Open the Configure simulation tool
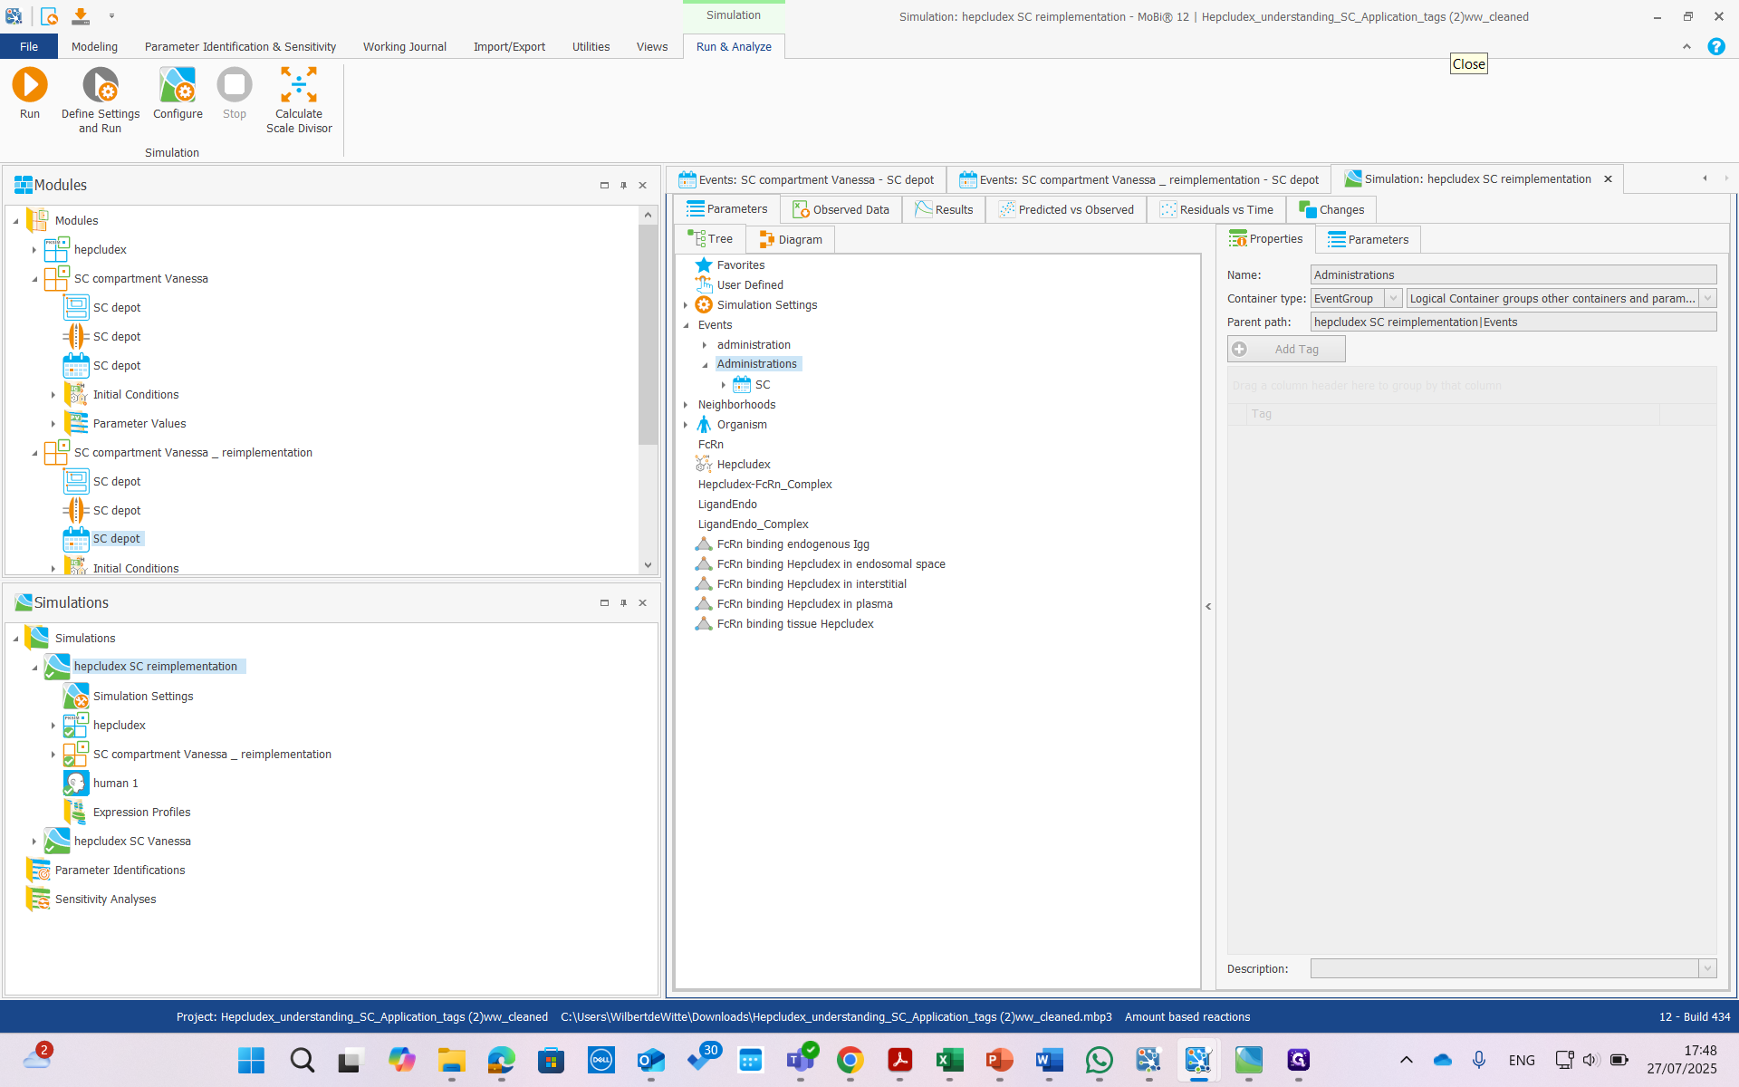 (178, 85)
